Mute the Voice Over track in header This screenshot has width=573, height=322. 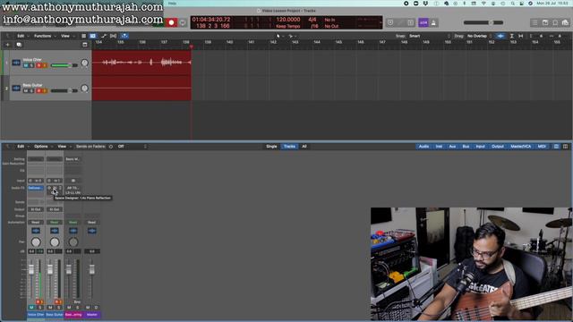[x=26, y=65]
